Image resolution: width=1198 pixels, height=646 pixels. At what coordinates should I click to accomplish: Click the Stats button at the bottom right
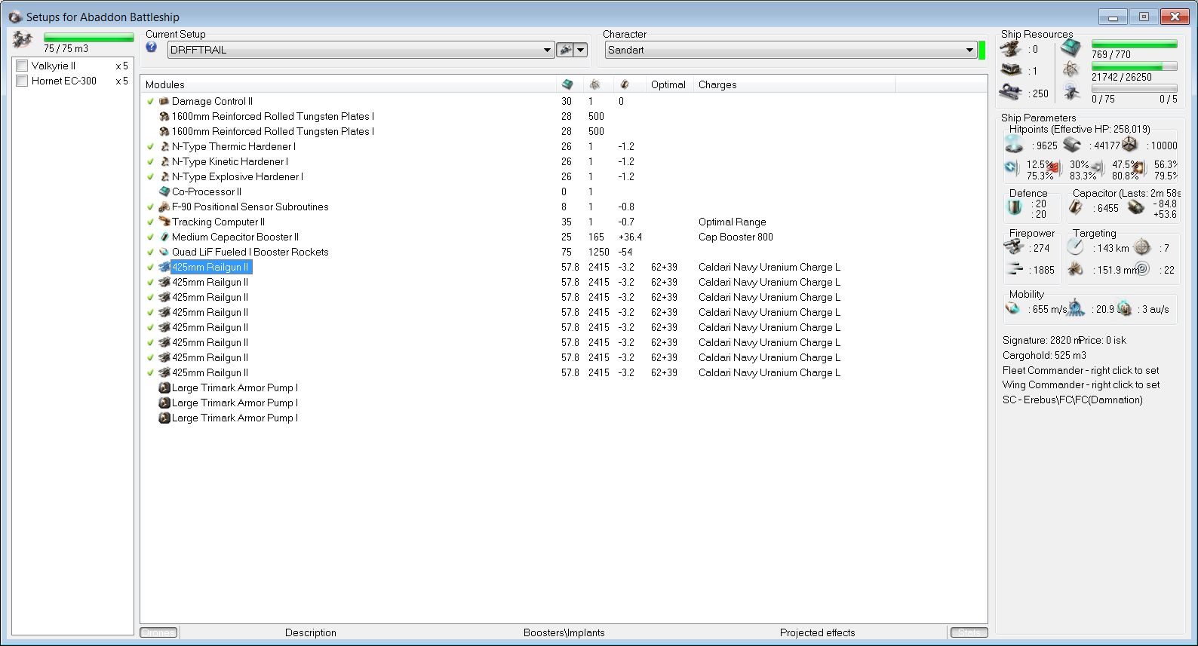(969, 632)
